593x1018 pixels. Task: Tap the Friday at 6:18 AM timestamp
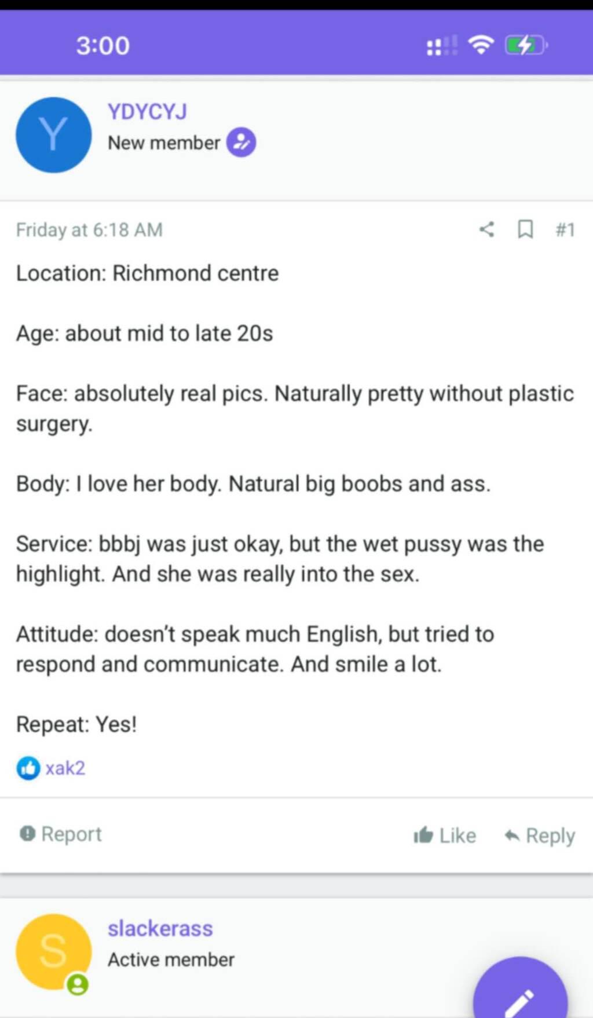pos(89,230)
